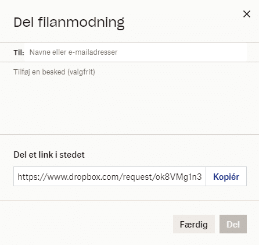Click the Del et link i stedet heading
Screen dimensions: 259x245
tap(49, 155)
